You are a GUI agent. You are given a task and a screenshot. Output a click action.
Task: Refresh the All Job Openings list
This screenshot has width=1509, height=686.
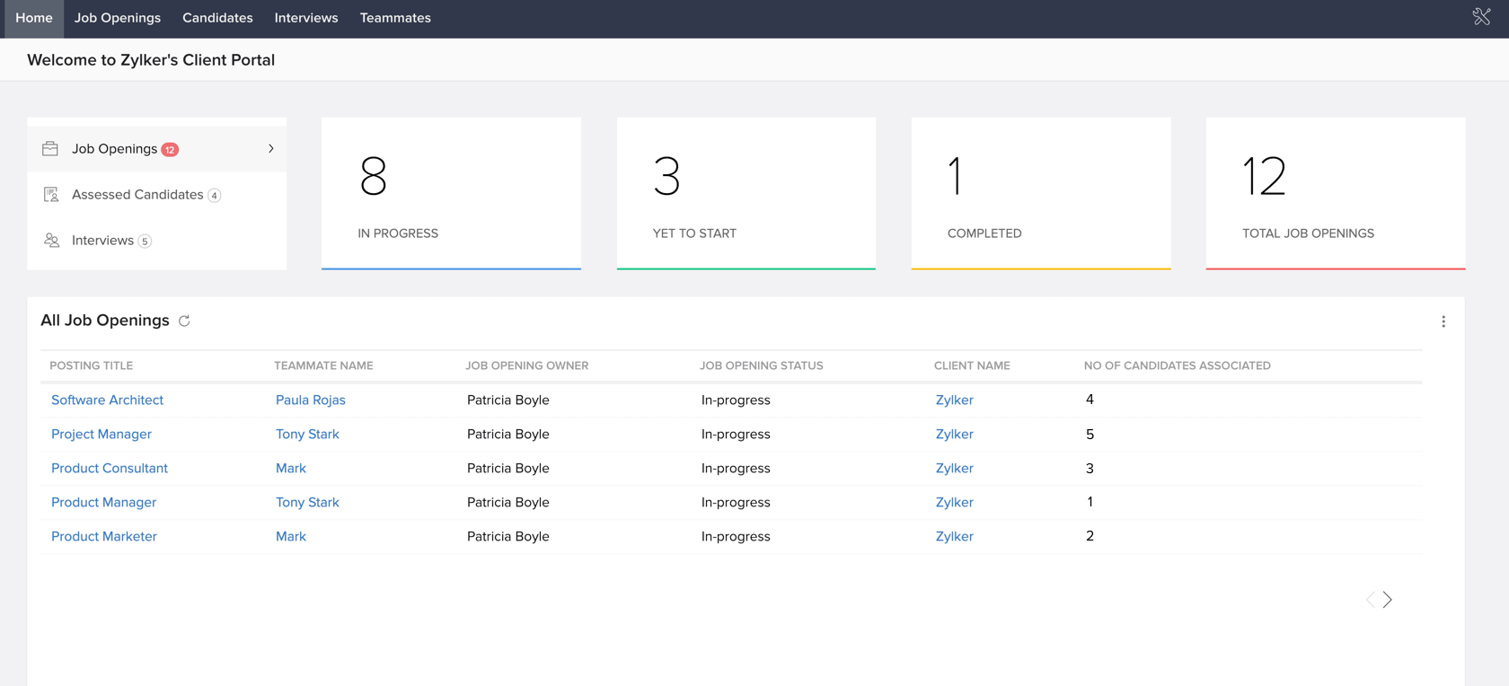pyautogui.click(x=184, y=321)
